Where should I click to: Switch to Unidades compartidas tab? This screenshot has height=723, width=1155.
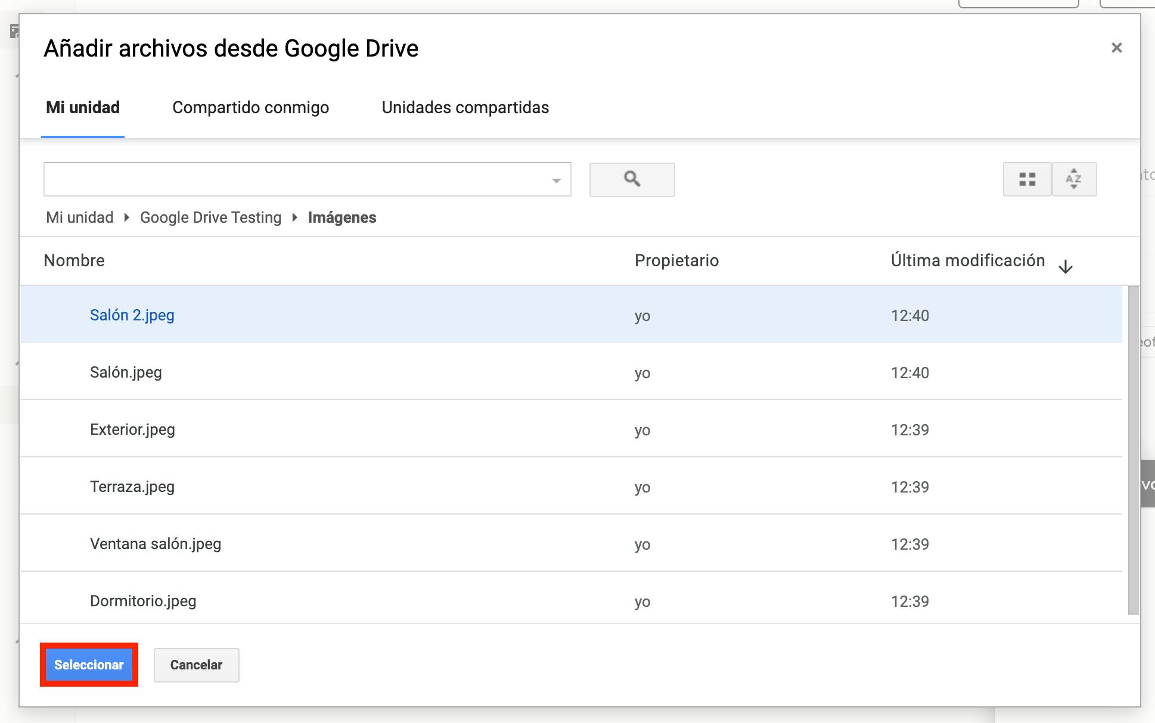[x=465, y=108]
